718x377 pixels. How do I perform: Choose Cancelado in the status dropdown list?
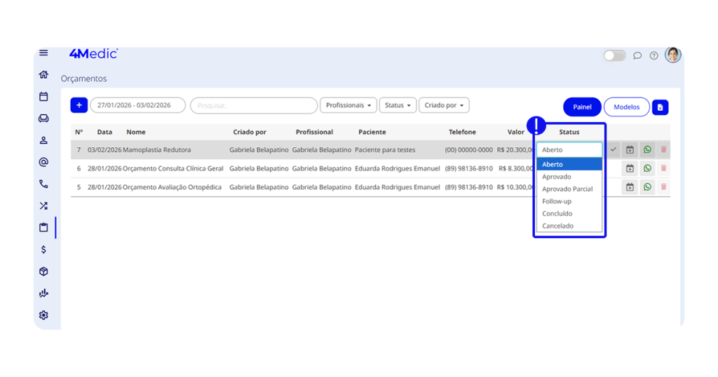(x=557, y=226)
